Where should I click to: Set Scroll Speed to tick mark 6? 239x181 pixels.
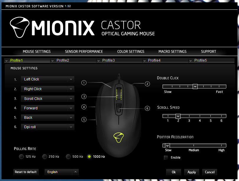221,116
